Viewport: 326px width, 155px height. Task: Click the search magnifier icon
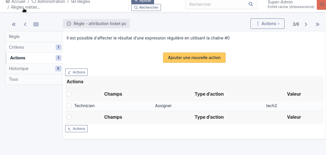(251, 4)
